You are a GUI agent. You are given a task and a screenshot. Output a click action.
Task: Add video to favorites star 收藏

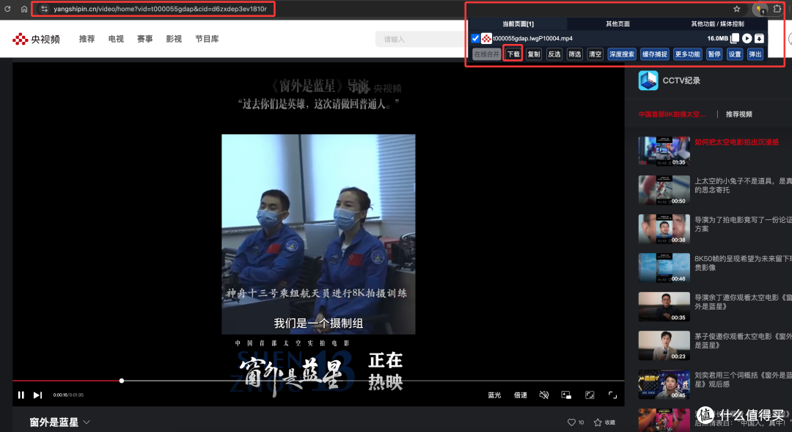point(604,422)
